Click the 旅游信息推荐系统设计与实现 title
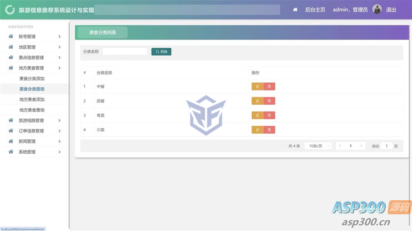The image size is (412, 231). click(56, 10)
